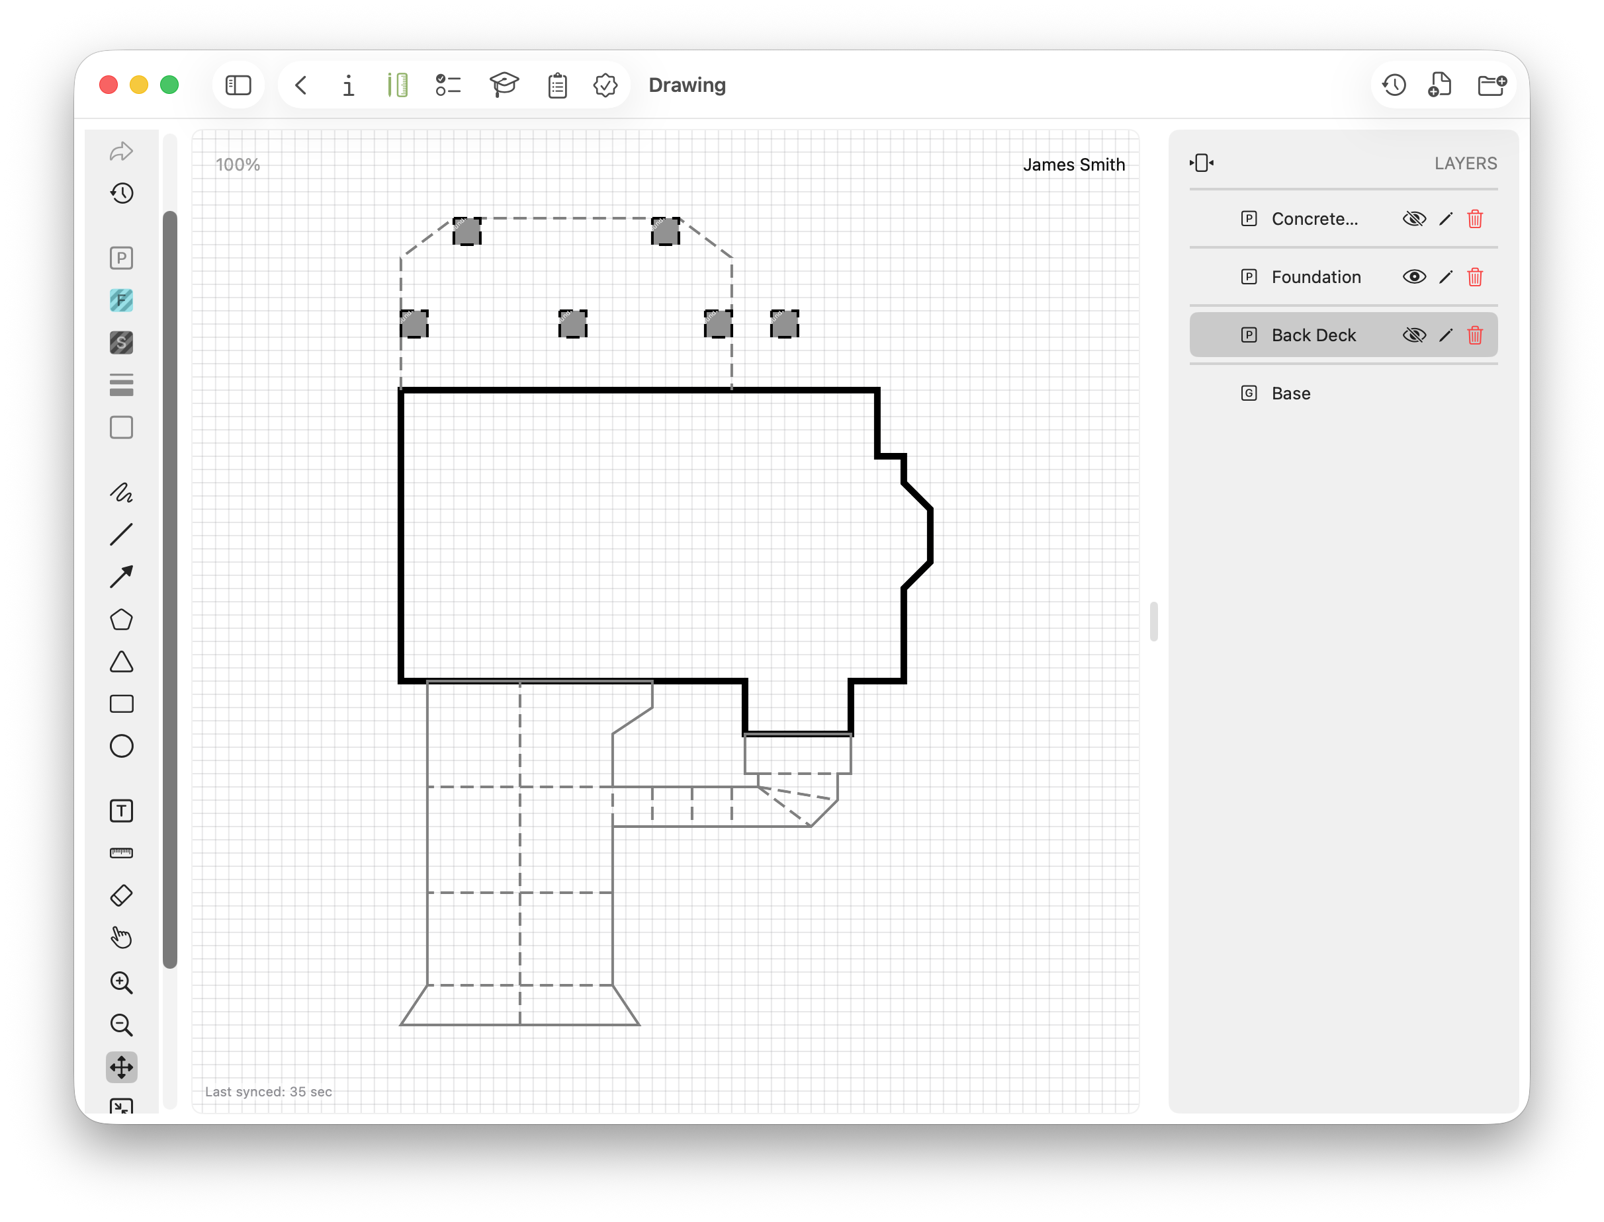Viewport: 1604px width, 1222px height.
Task: Select the freehand scribble tool
Action: [x=122, y=493]
